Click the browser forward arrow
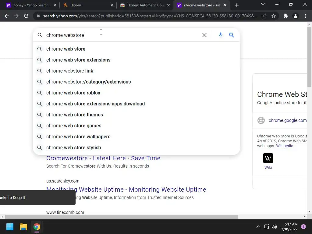The width and height of the screenshot is (312, 234). click(x=16, y=16)
